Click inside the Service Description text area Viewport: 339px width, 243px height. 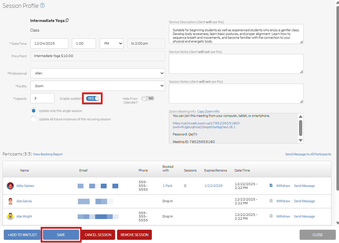pos(236,34)
